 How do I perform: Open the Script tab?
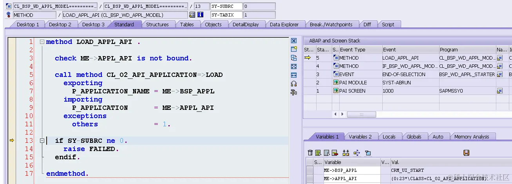coord(388,24)
